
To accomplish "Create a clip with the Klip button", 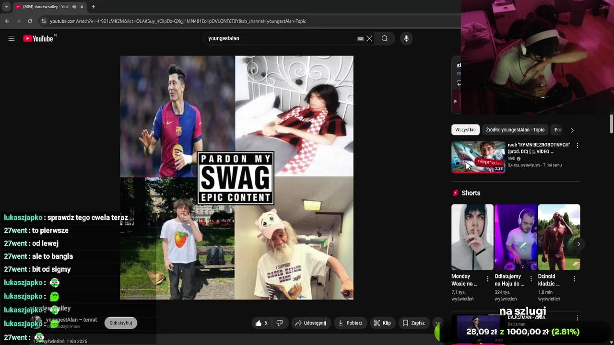I will pyautogui.click(x=382, y=323).
